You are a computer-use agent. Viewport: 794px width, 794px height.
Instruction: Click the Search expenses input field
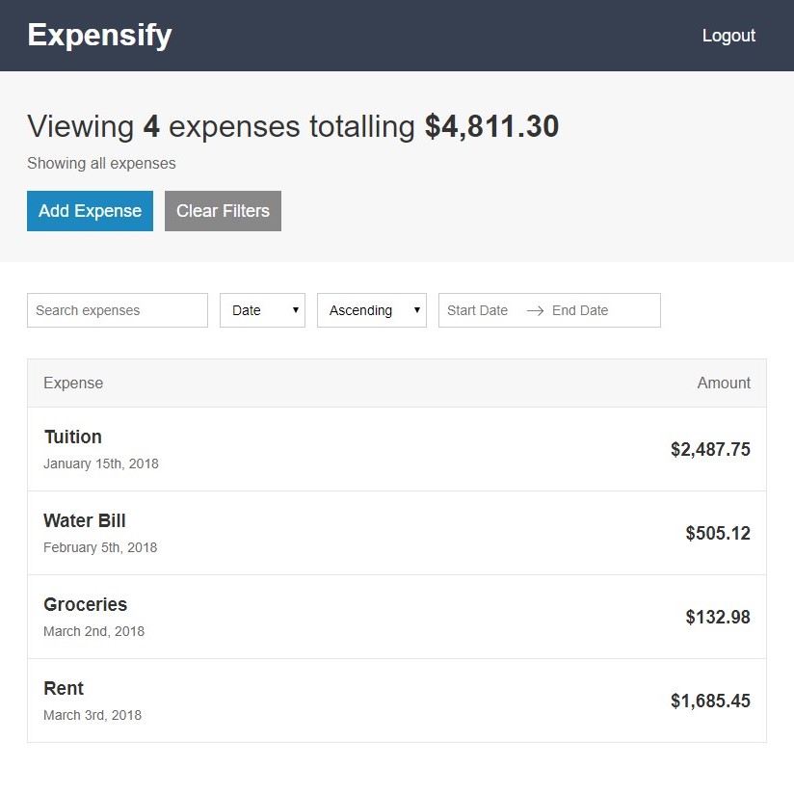[117, 310]
